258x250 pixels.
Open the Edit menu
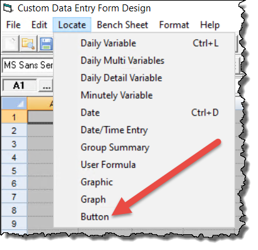point(39,25)
